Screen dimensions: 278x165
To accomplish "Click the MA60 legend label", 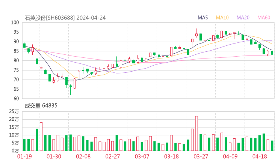I will point(264,18).
